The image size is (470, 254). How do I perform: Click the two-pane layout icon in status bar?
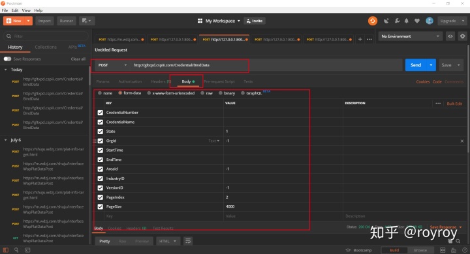pos(443,250)
